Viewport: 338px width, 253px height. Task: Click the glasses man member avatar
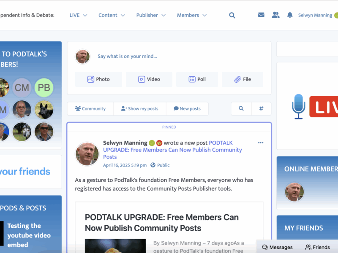click(22, 110)
